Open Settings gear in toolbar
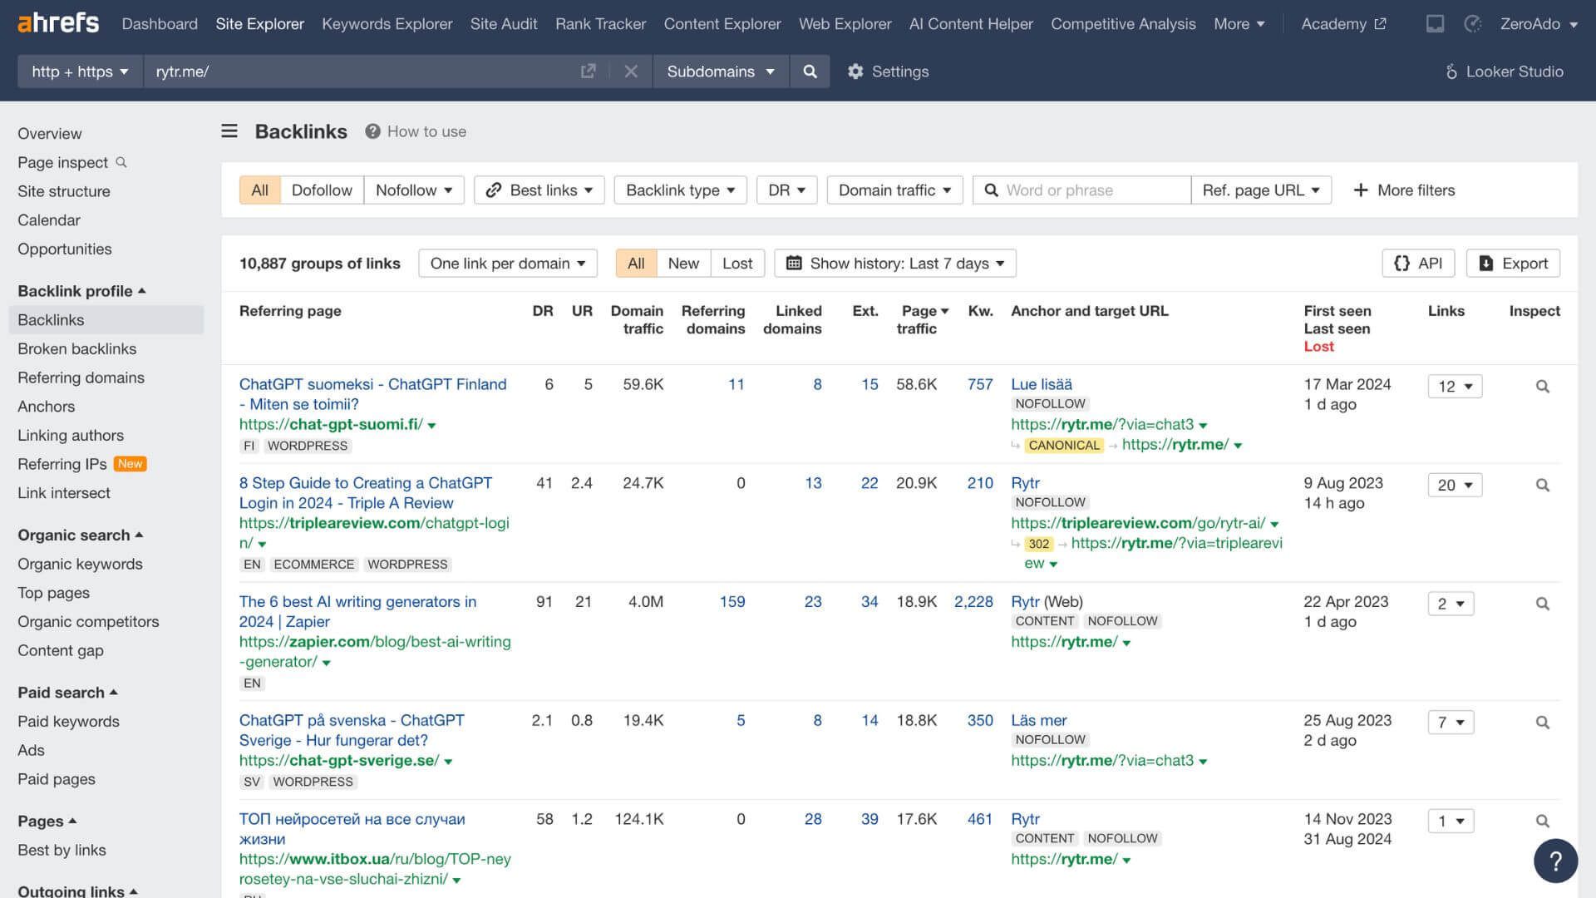 click(888, 72)
